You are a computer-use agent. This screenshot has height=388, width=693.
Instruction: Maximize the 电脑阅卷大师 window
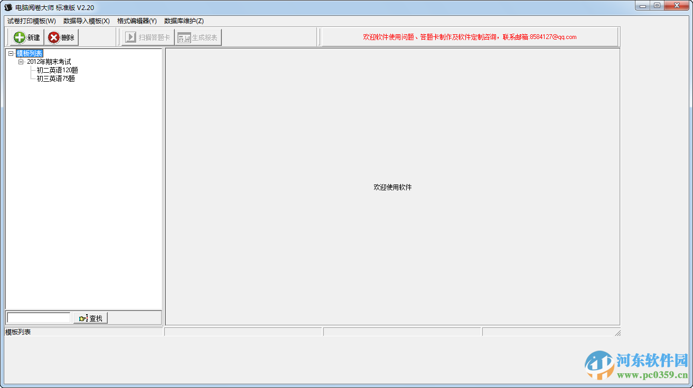click(657, 6)
